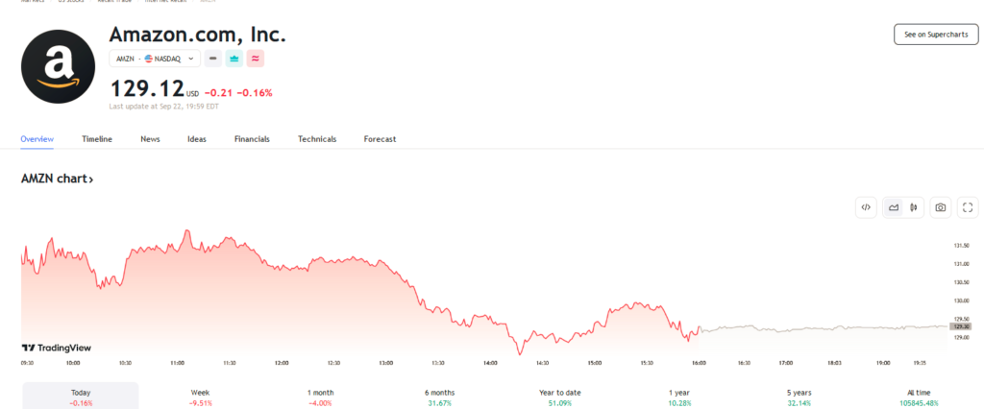Switch to the Timeline tab
This screenshot has width=984, height=409.
tap(97, 139)
